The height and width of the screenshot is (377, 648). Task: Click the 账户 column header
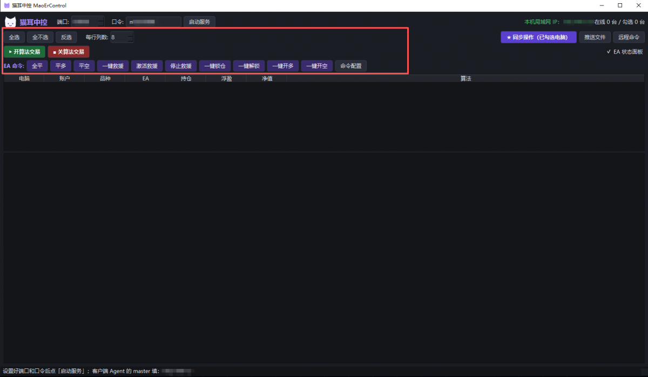[64, 79]
